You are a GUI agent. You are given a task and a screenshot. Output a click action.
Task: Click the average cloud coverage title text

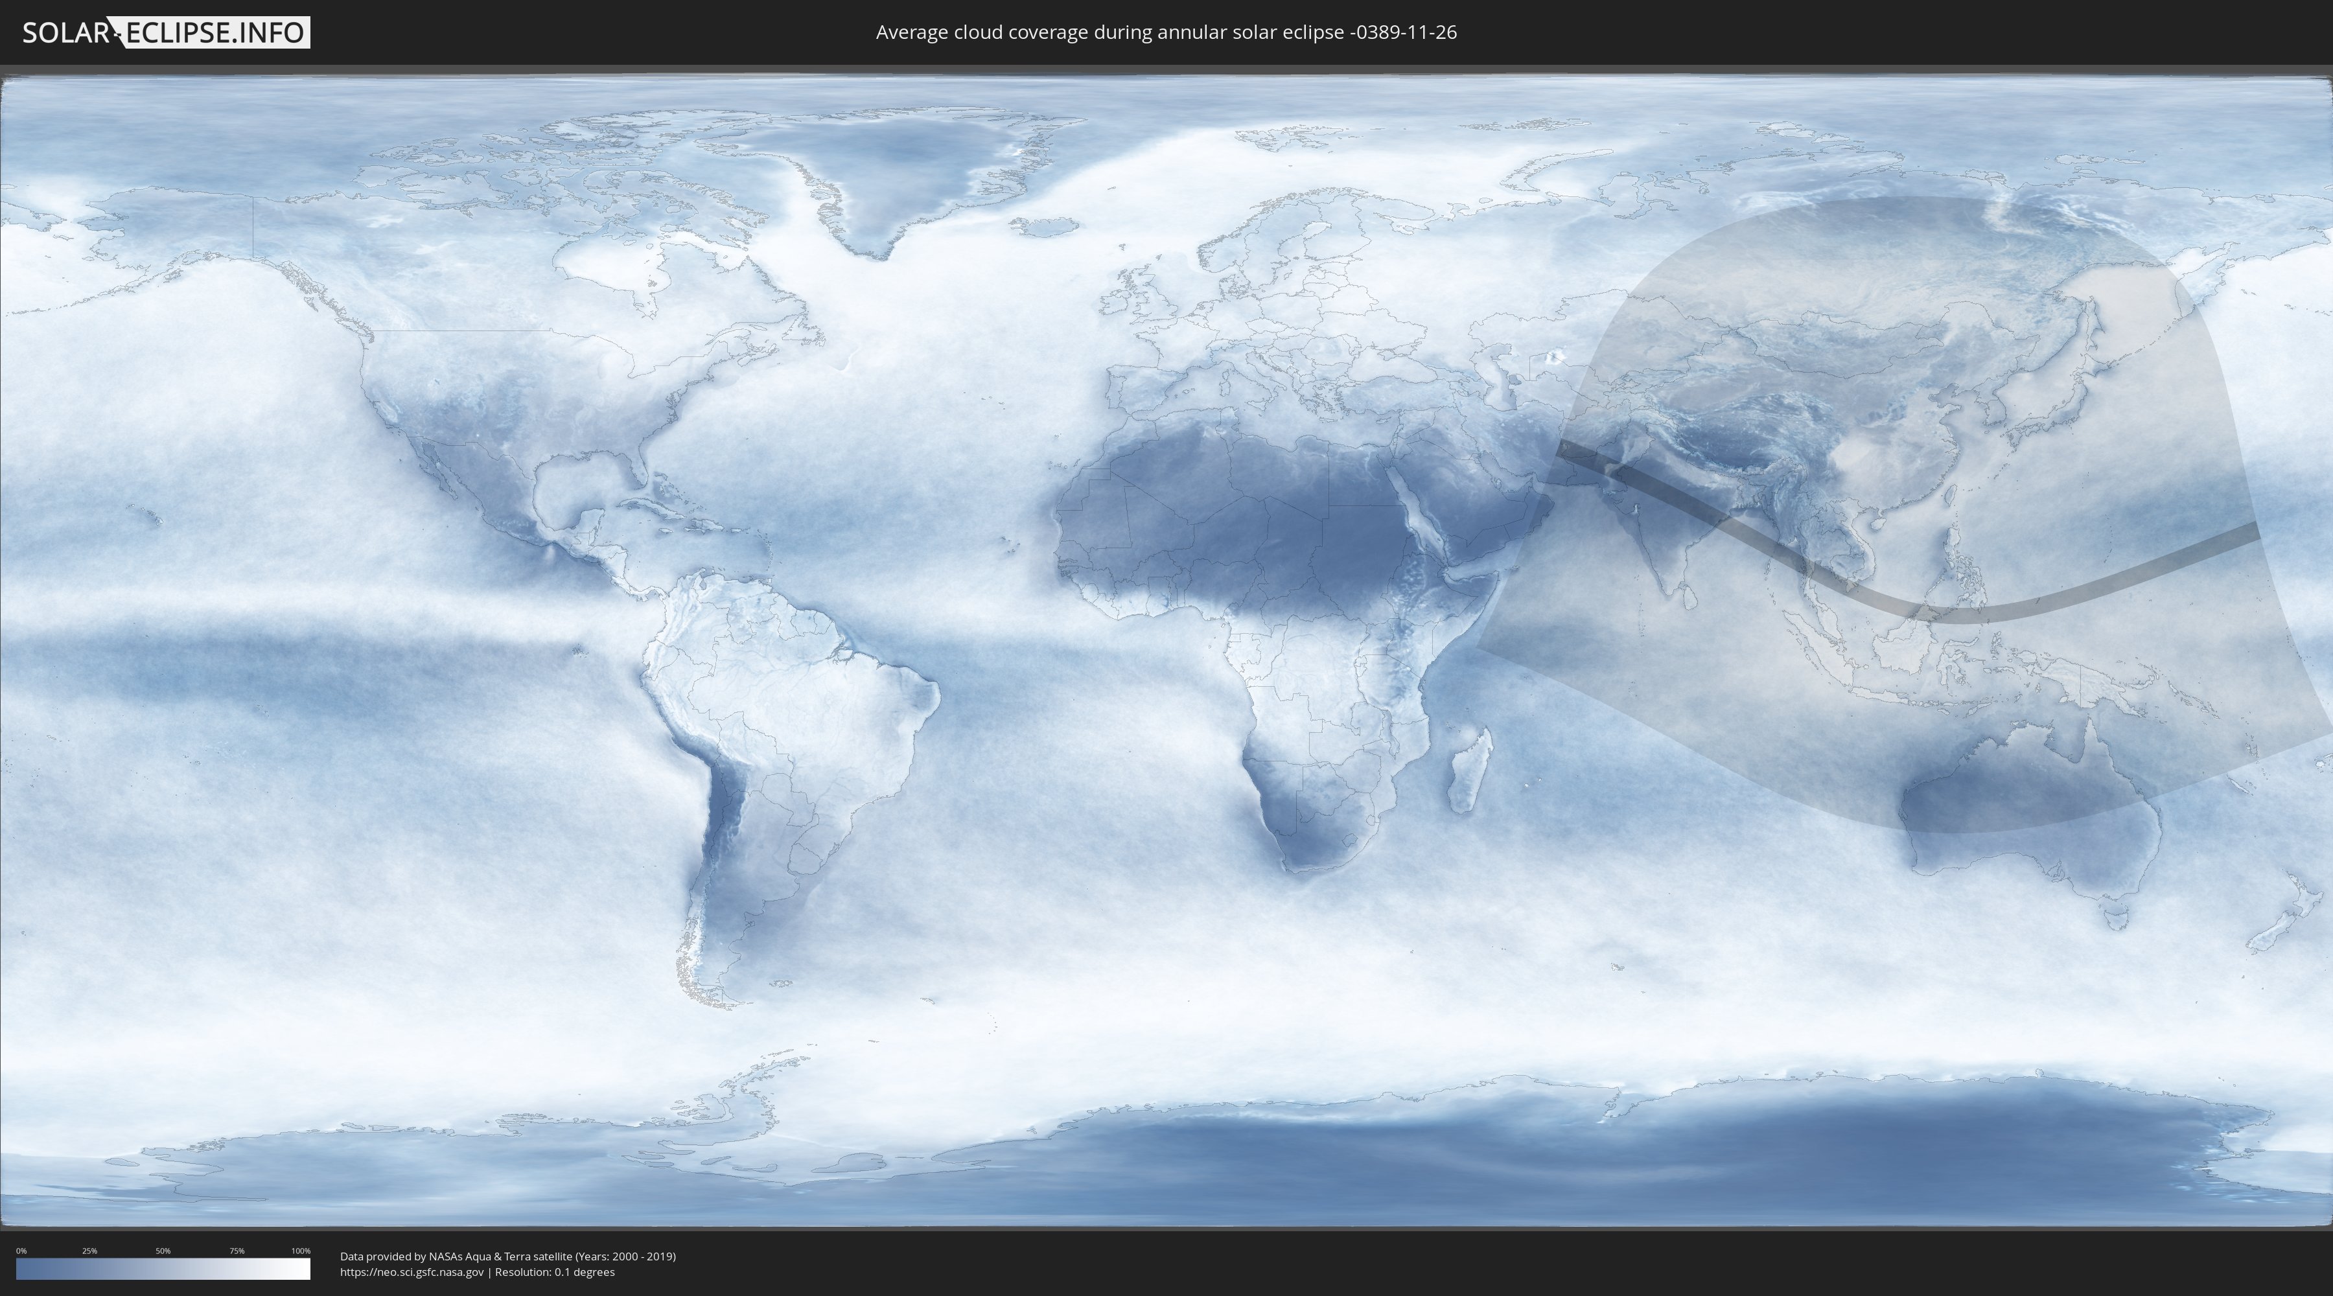pos(1166,32)
